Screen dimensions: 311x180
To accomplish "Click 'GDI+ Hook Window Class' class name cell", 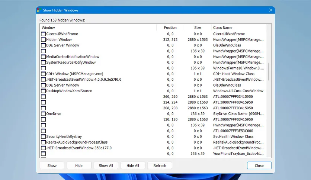I will pos(234,74).
